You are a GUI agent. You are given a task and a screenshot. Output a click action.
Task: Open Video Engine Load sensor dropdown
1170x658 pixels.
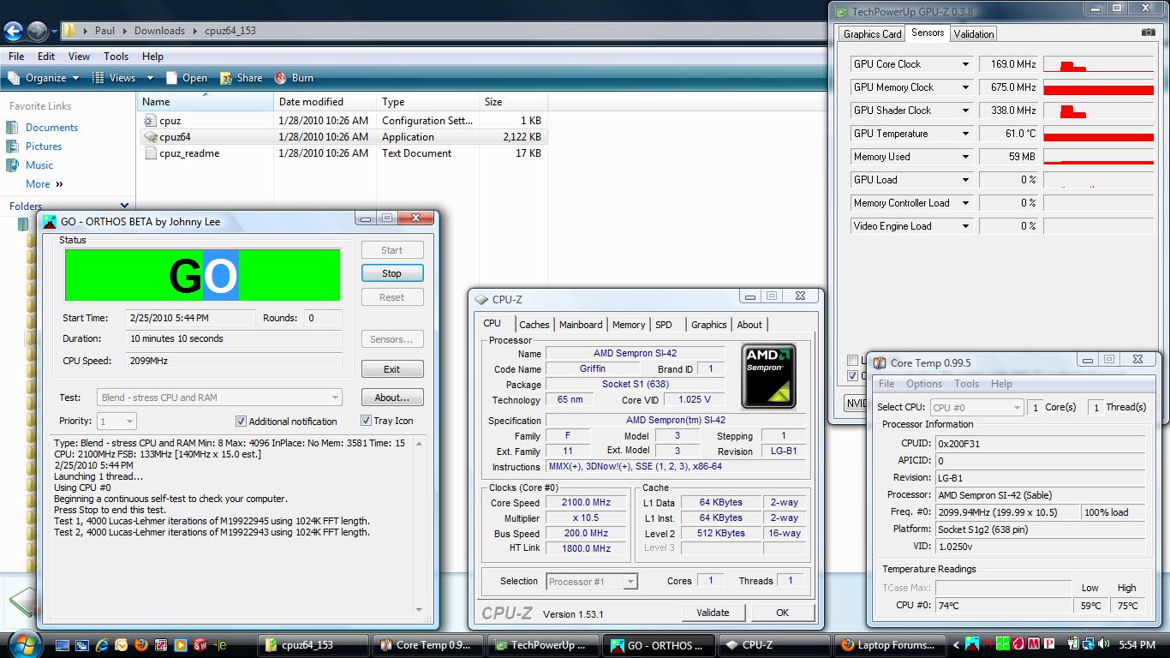point(965,226)
